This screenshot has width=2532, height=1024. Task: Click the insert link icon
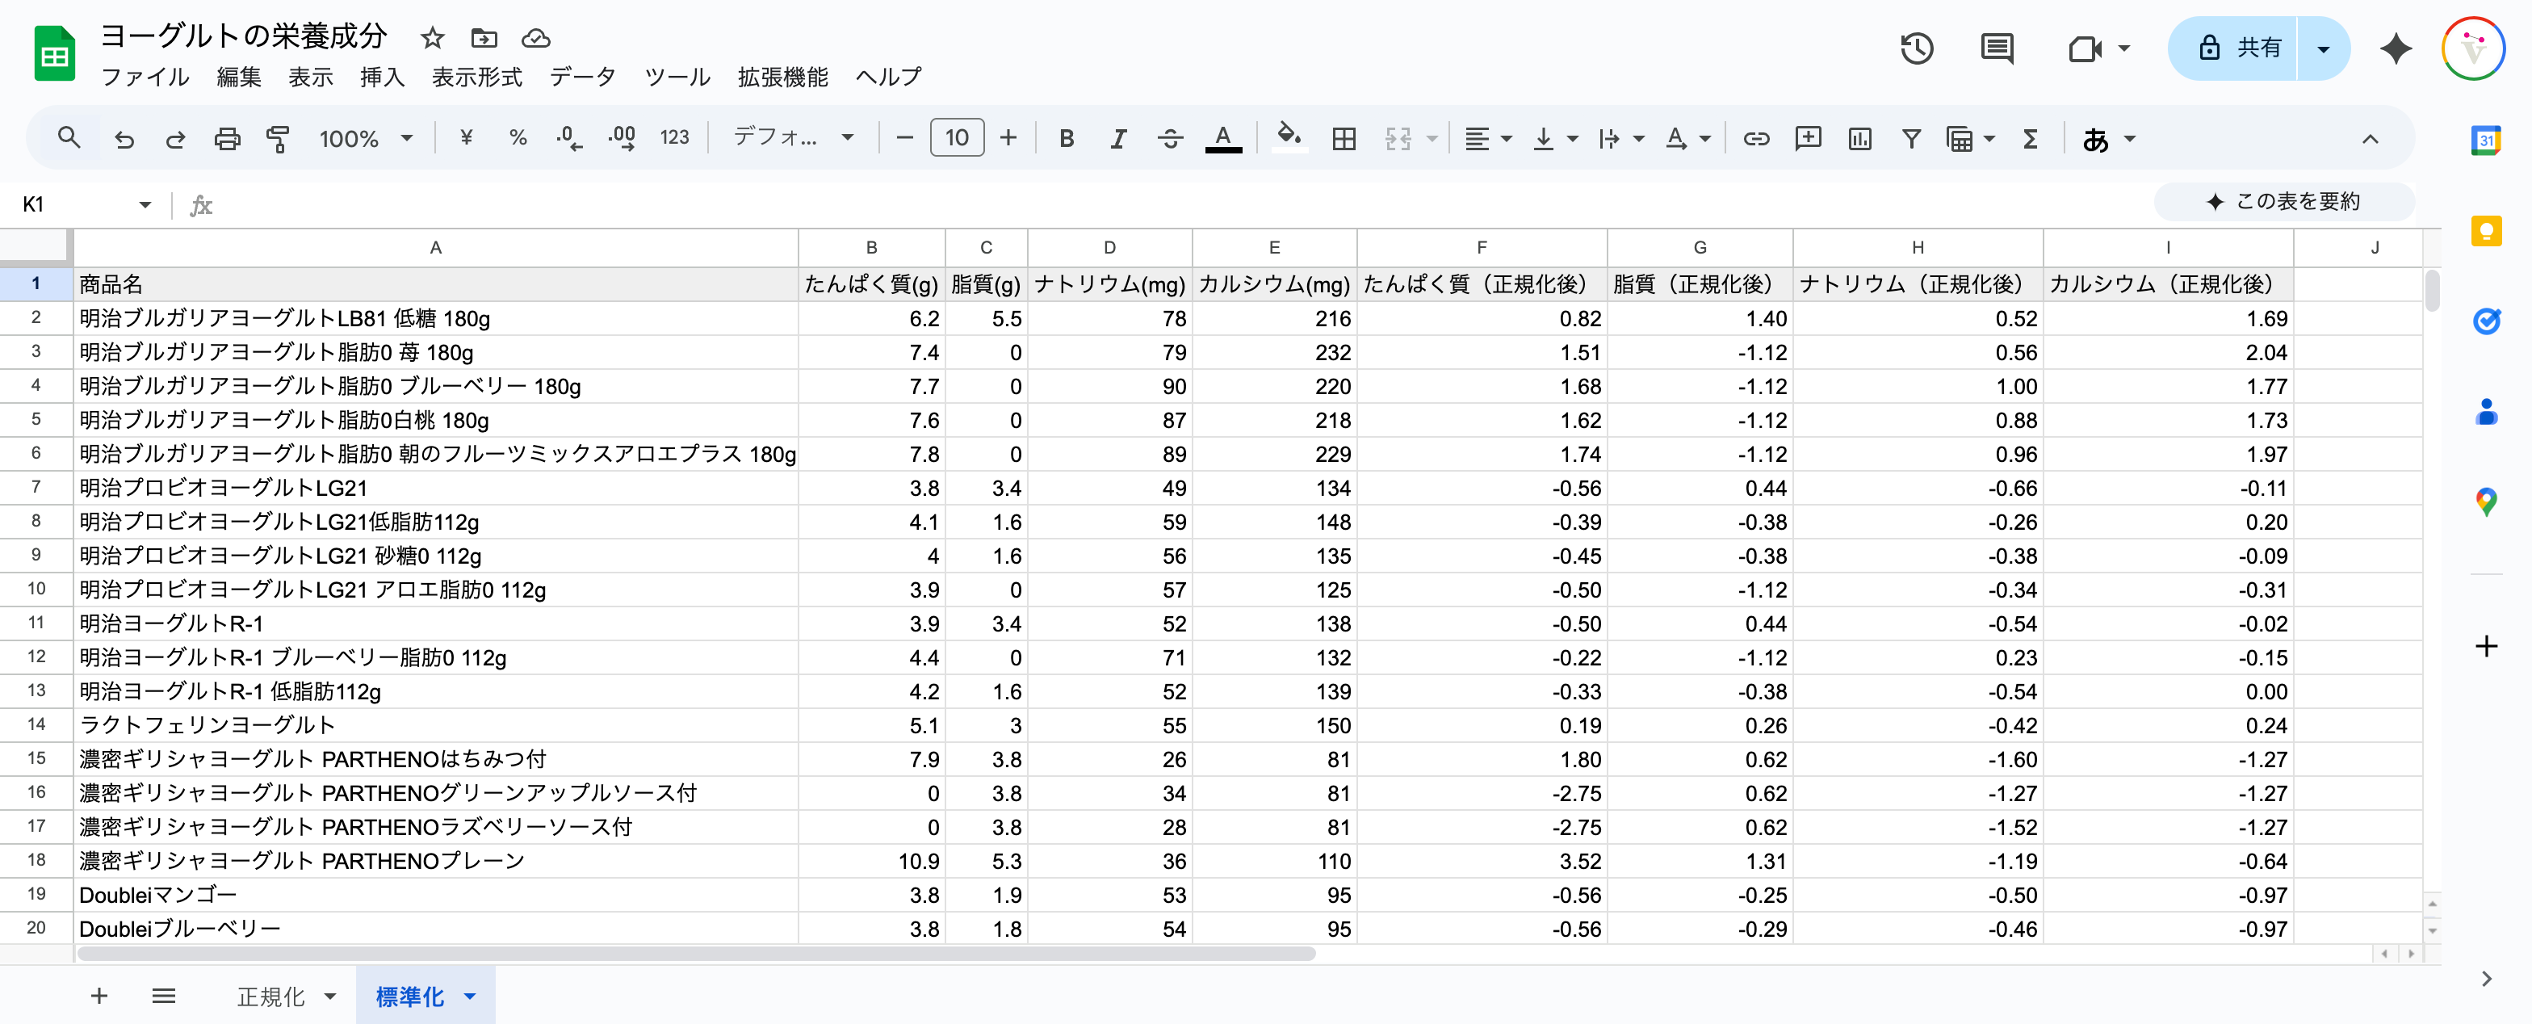(1755, 139)
